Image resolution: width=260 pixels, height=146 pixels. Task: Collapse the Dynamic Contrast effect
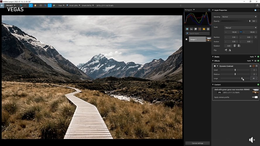click(217, 66)
